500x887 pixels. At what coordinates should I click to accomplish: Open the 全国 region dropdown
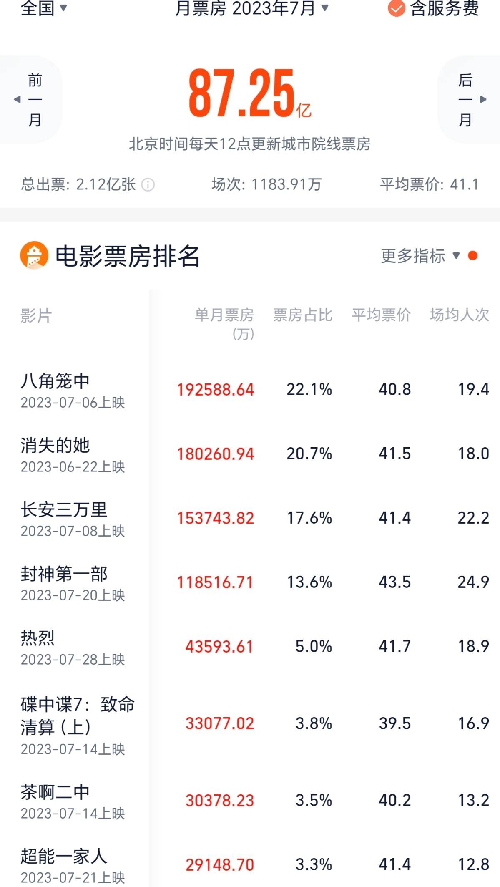coord(43,8)
